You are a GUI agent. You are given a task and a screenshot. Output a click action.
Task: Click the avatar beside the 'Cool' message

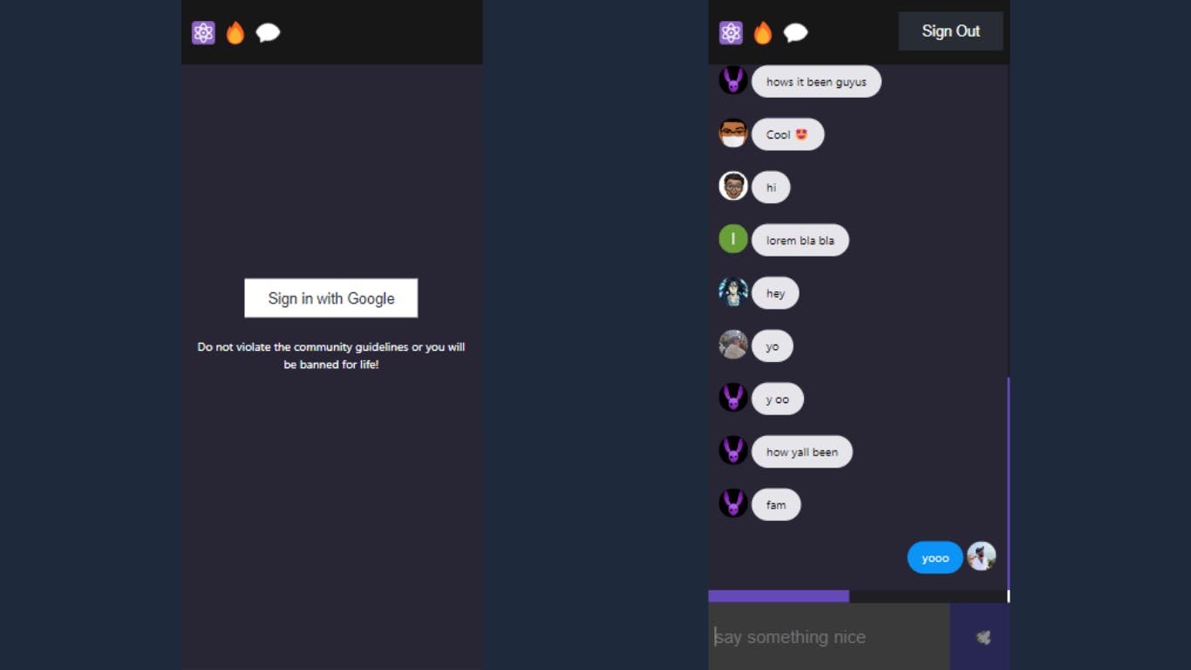coord(733,133)
